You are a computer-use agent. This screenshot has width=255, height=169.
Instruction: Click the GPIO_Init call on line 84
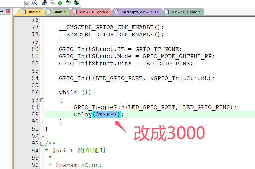click(75, 78)
